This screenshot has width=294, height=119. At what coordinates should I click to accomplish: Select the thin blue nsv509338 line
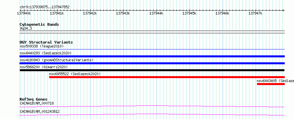152,49
